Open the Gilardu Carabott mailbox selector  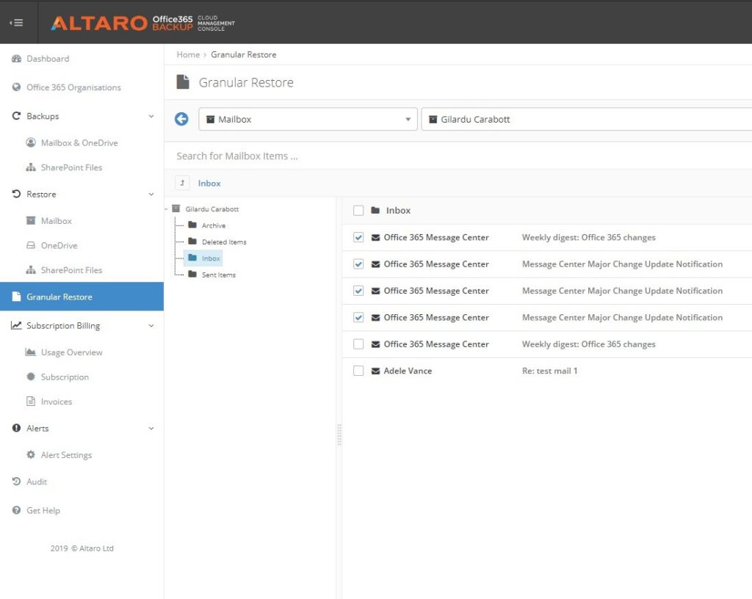[x=587, y=120]
